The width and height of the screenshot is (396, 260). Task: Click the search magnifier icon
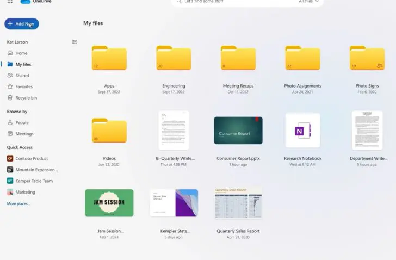[x=179, y=1]
